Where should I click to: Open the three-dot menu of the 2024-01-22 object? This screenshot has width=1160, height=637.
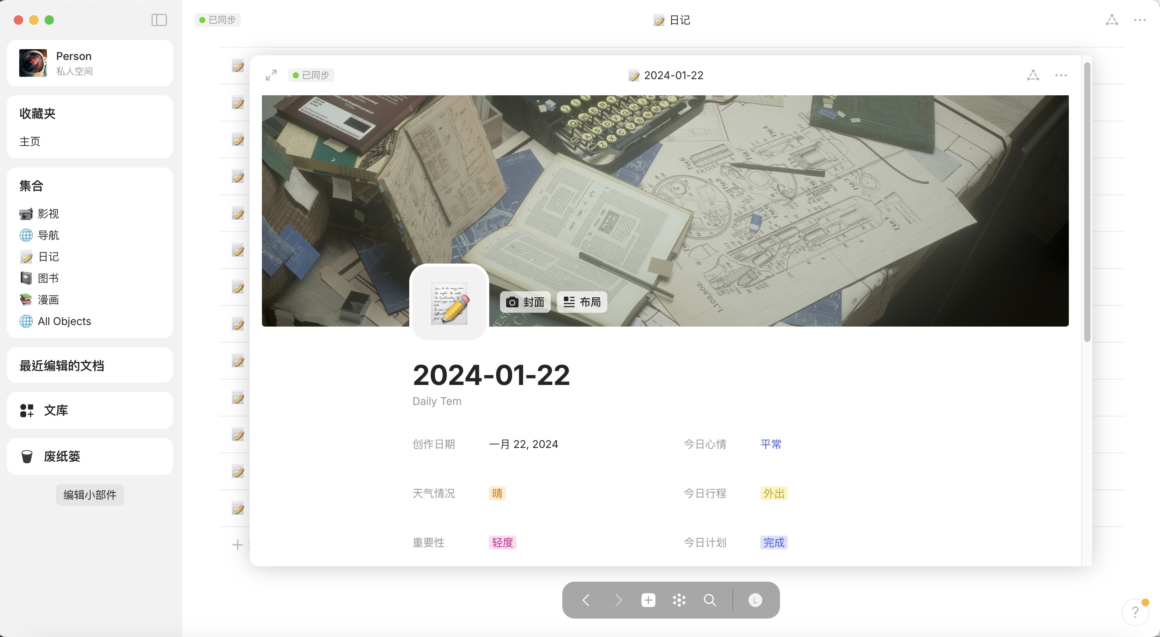tap(1060, 75)
